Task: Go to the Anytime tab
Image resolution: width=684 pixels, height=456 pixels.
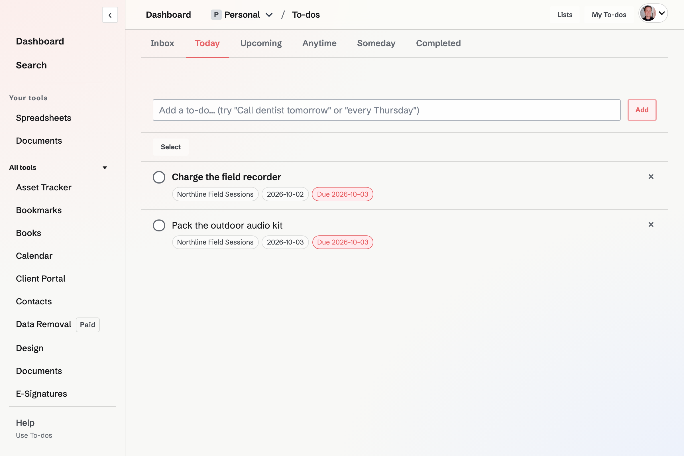Action: tap(319, 43)
